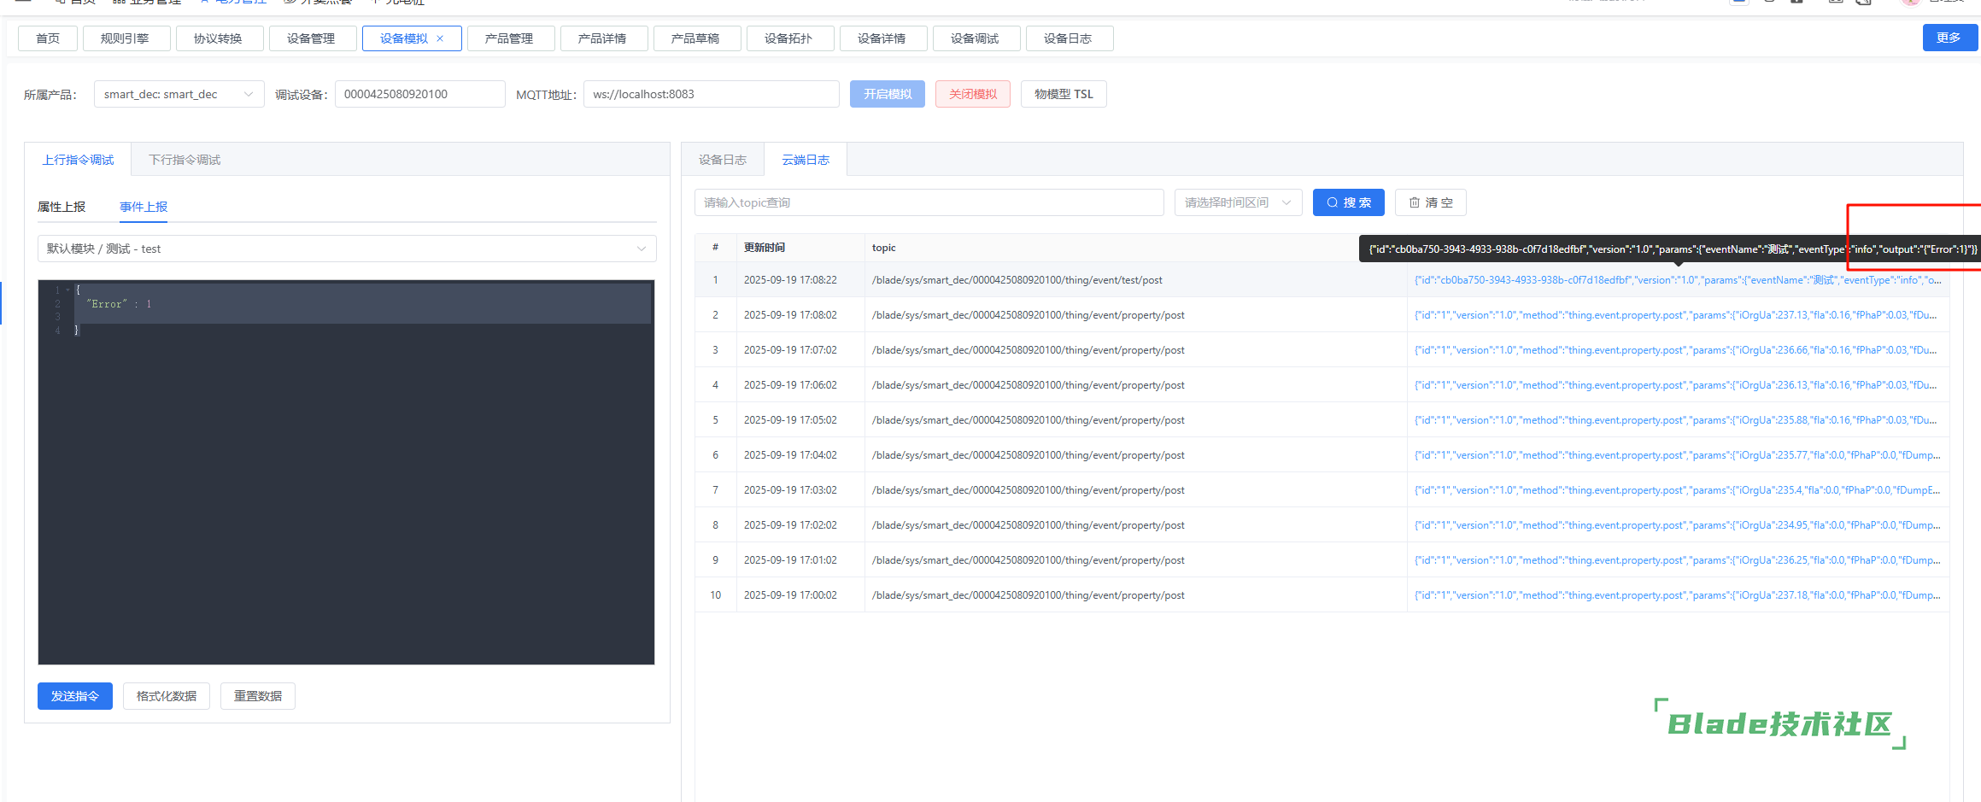Close the 设备模拟 tab via its x icon
Viewport: 1981px width, 802px height.
click(x=440, y=38)
